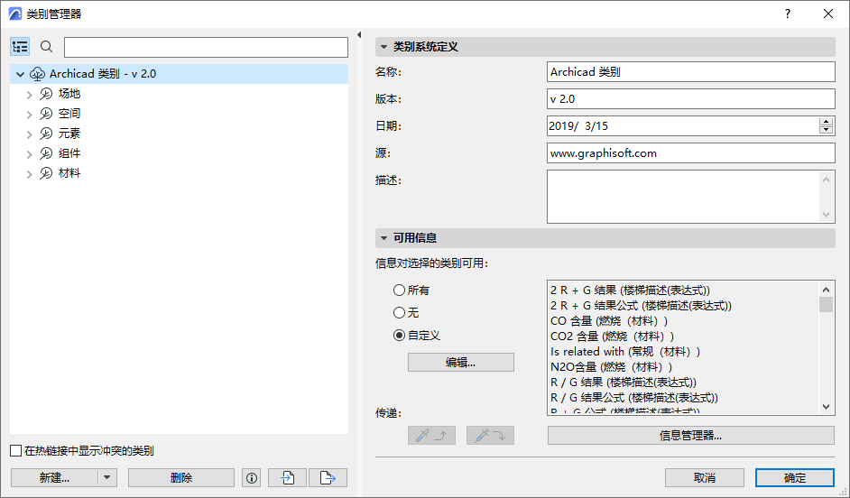
Task: Click the 新建... button
Action: pos(54,478)
